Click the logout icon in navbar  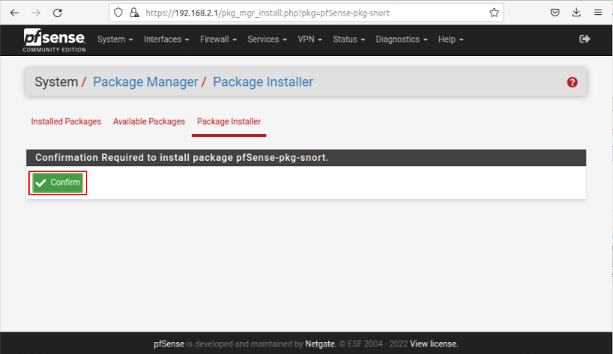(585, 39)
